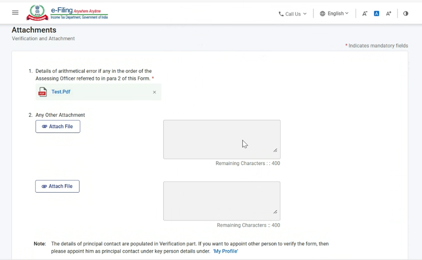Click the resize handle of the second text area

point(275,212)
